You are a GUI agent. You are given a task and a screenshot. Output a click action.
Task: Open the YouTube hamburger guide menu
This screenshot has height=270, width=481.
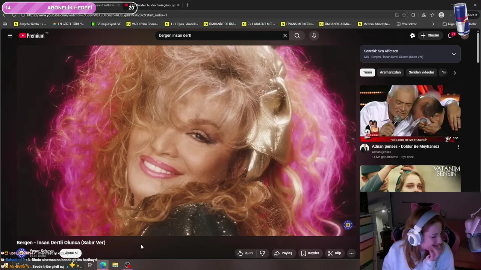(x=10, y=36)
